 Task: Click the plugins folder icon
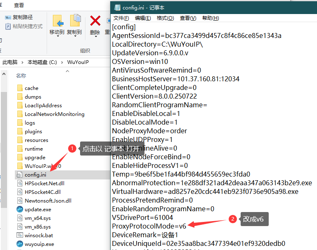point(20,131)
